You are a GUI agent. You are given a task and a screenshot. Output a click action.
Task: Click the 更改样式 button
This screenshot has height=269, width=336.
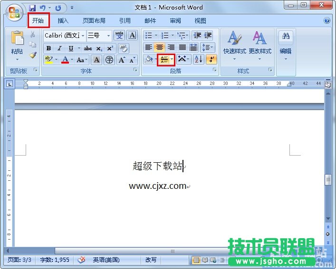(259, 45)
